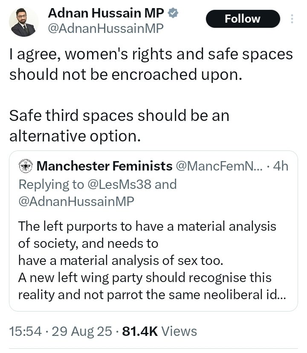Click the Manchester Feminists bee logo avatar
This screenshot has width=307, height=353.
tap(26, 166)
